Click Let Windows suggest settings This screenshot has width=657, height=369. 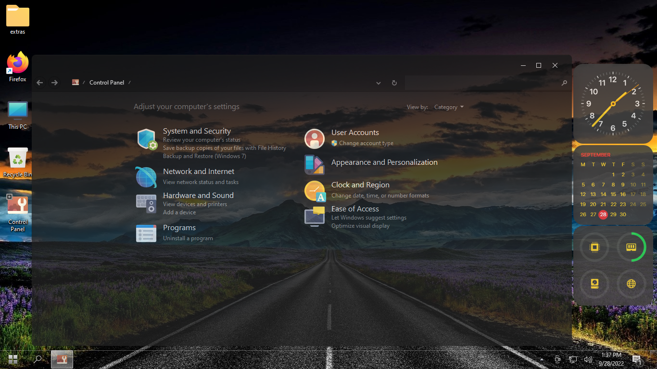coord(369,218)
